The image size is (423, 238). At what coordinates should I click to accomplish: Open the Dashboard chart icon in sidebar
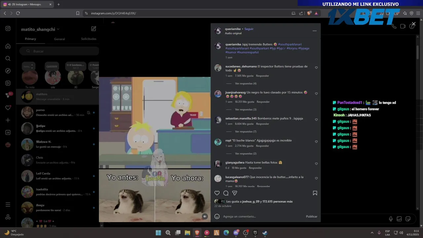pyautogui.click(x=8, y=132)
